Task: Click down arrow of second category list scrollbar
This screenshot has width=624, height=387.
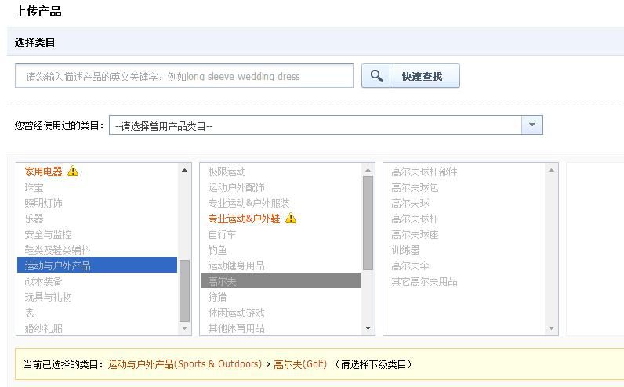Action: click(368, 328)
